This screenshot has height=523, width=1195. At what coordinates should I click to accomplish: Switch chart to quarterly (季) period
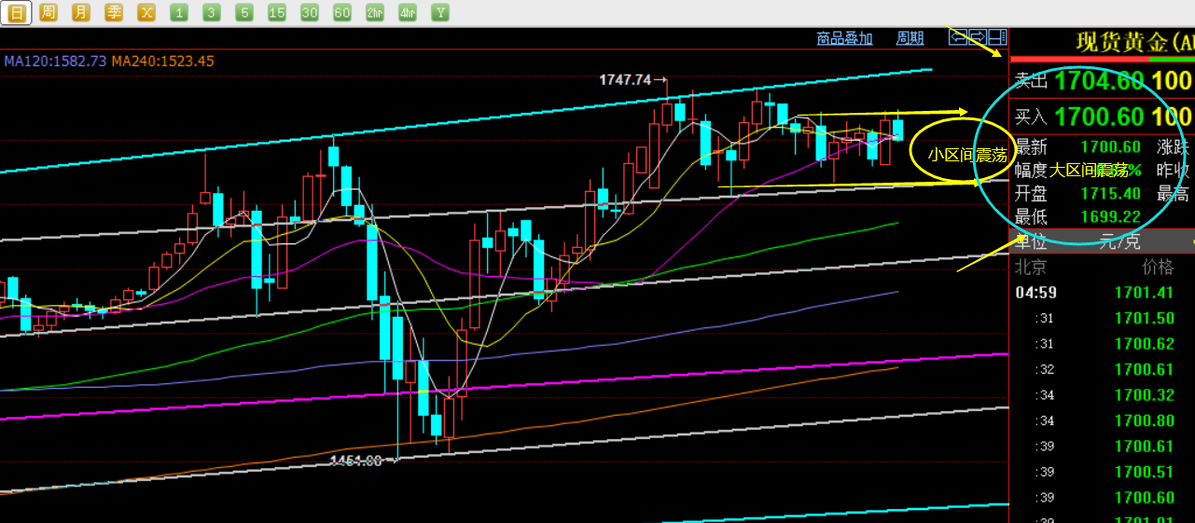coord(114,12)
